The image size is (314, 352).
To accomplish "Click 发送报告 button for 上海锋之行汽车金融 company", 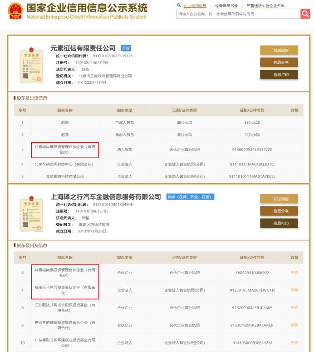I will tap(279, 199).
